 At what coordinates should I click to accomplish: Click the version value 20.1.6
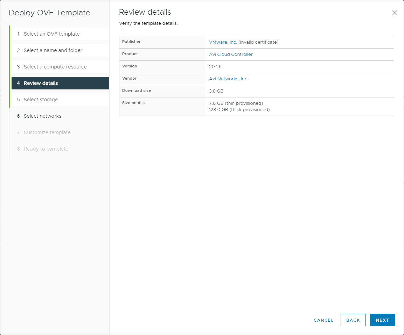pos(215,67)
